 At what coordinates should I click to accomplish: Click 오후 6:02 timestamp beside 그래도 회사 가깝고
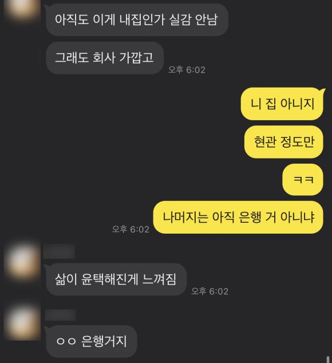187,70
